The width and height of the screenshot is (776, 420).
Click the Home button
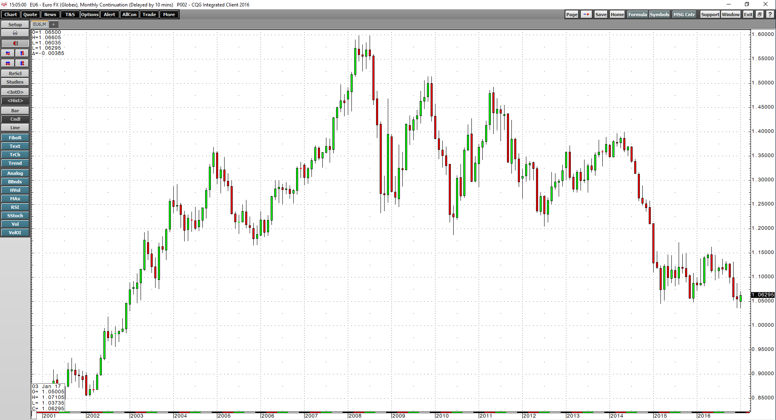coord(617,15)
